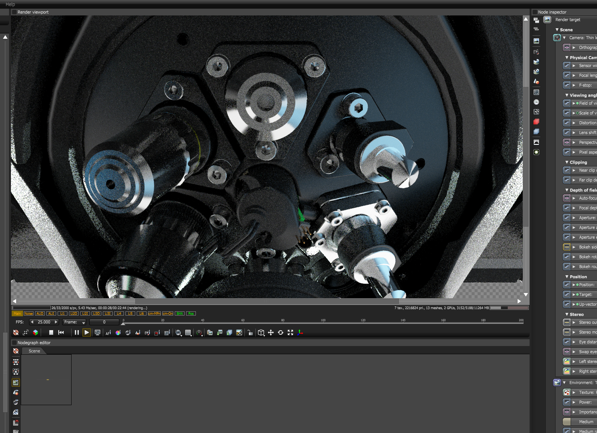Screen dimensions: 597x433
Task: Click the object picker icon (cone and sphere)
Action: point(138,332)
